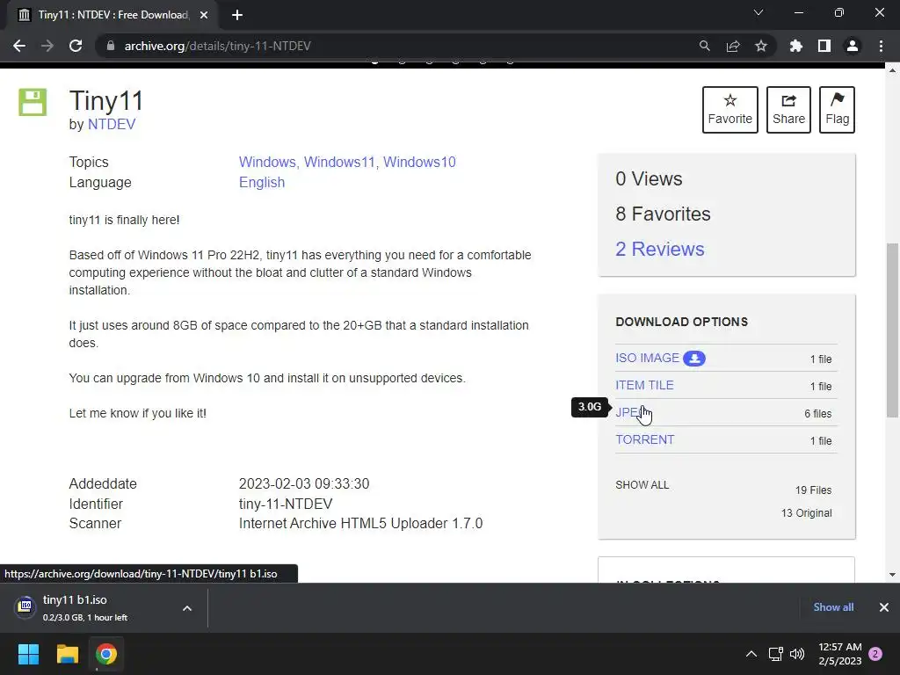Open the zoom magnifier in the address bar
Viewport: 900px width, 675px height.
[704, 46]
